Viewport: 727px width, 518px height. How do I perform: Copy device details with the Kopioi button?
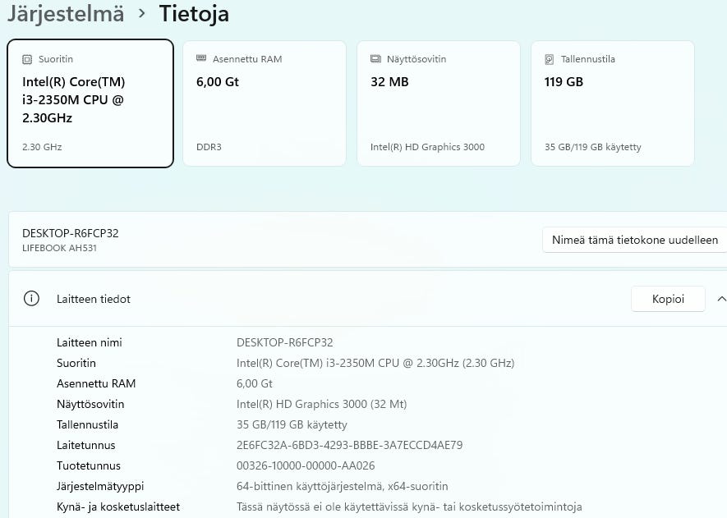click(668, 299)
